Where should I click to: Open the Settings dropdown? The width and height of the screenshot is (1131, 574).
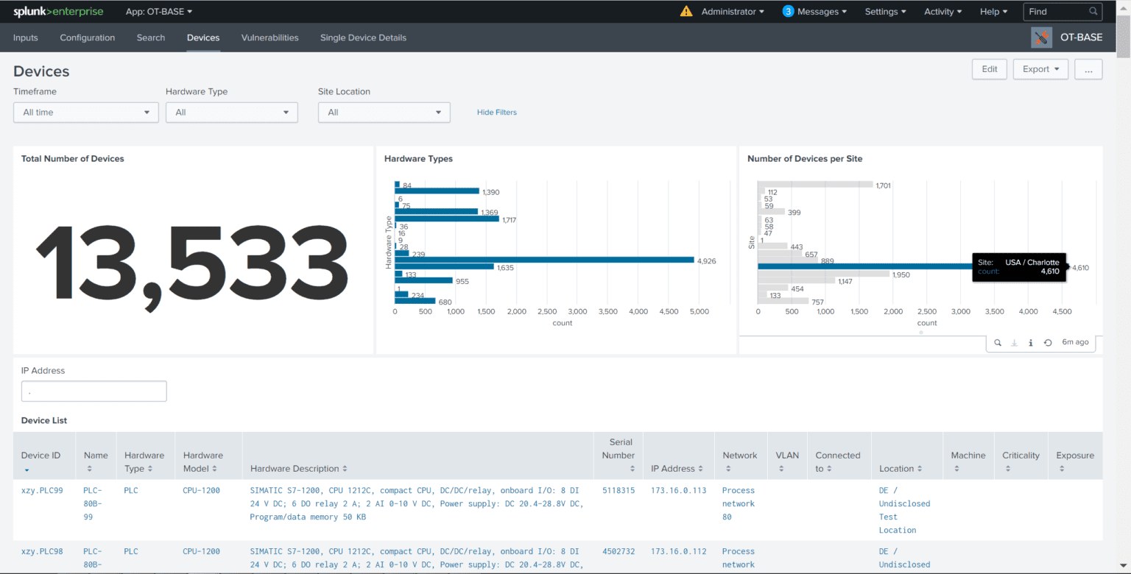coord(886,12)
